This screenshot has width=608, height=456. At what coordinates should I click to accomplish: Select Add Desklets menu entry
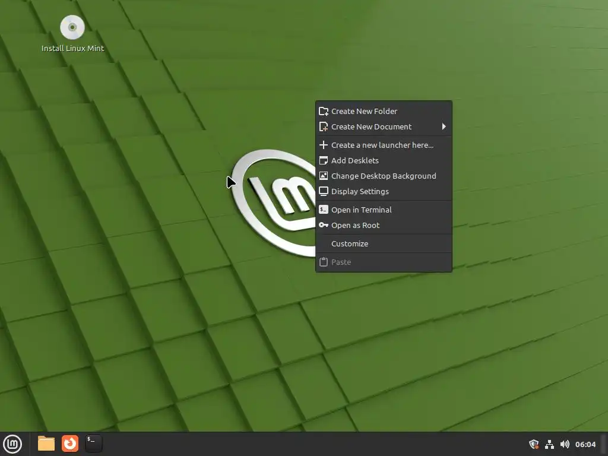(x=384, y=160)
